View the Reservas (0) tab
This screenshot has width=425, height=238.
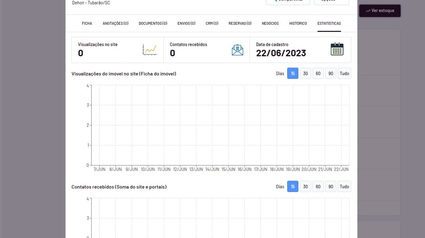pyautogui.click(x=240, y=24)
